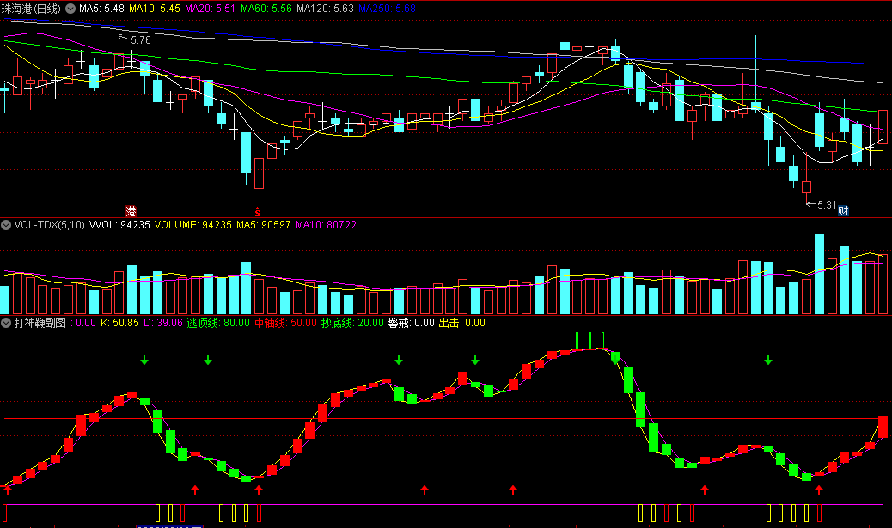This screenshot has width=892, height=528.
Task: Select the 逃顶线: 80.00 label
Action: 218,323
